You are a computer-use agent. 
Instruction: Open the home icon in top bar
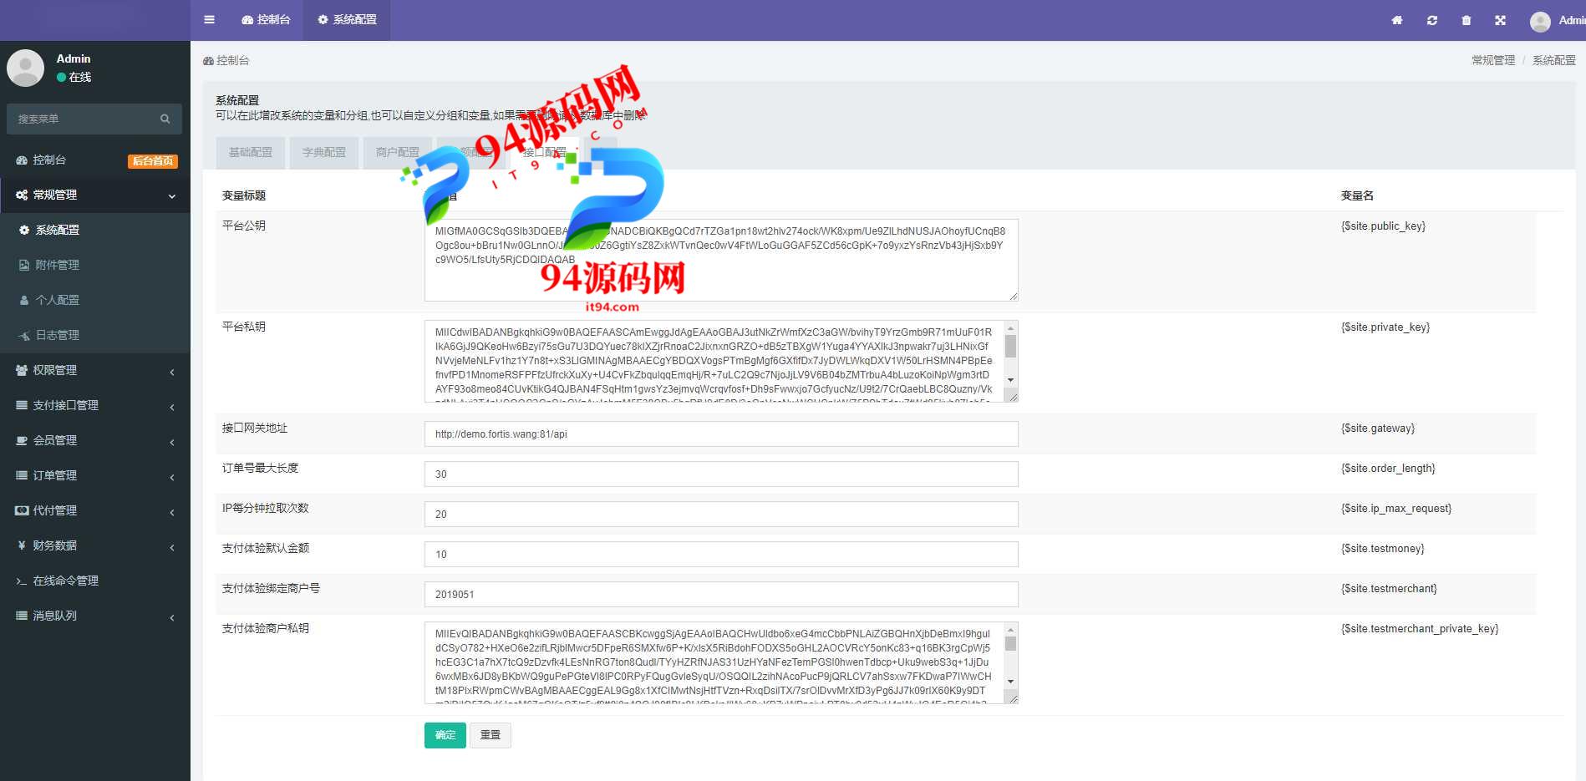click(1396, 20)
